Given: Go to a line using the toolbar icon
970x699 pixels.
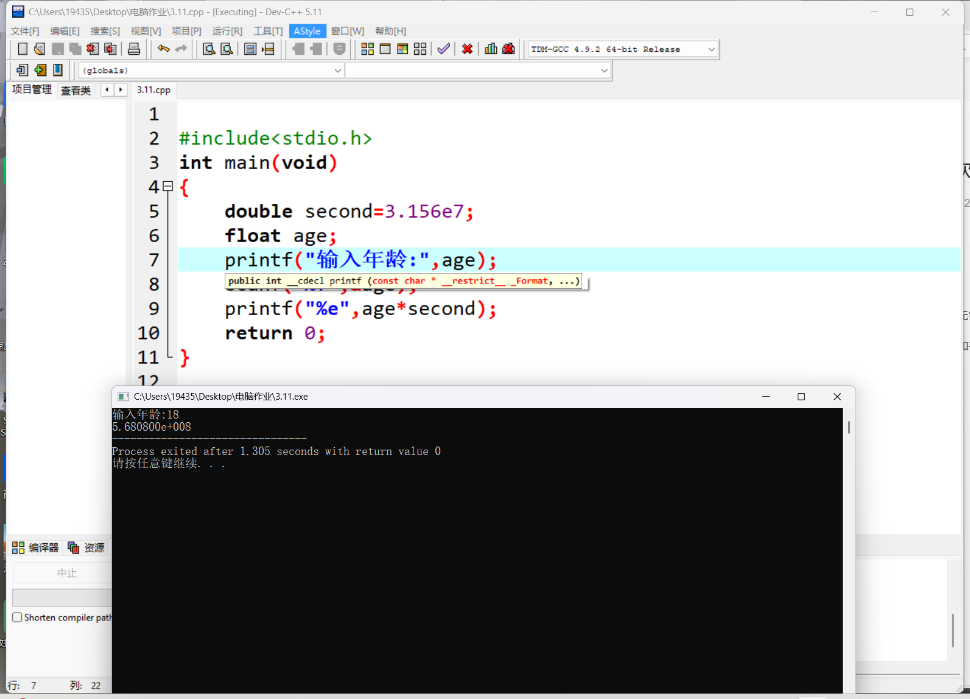Looking at the screenshot, I should click(x=268, y=49).
